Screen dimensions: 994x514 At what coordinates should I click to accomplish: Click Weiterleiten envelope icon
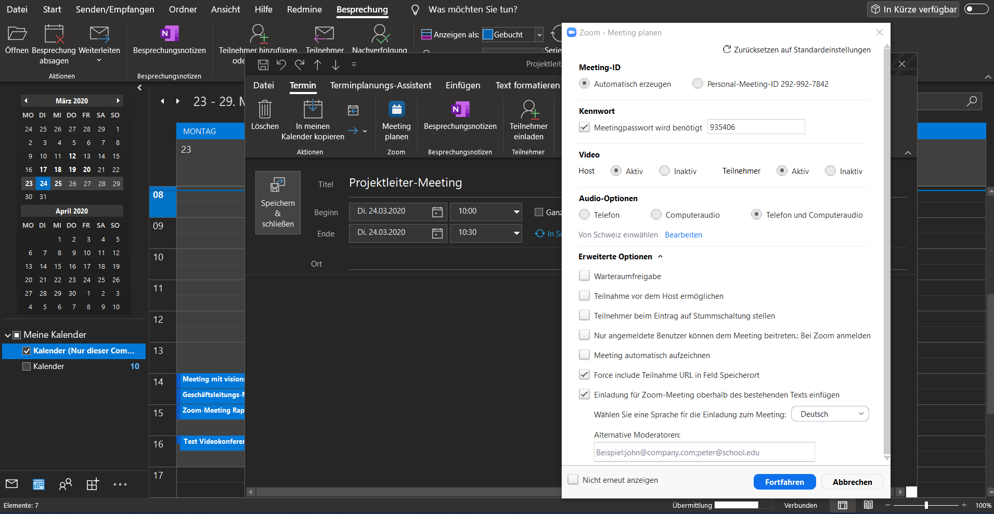point(99,35)
